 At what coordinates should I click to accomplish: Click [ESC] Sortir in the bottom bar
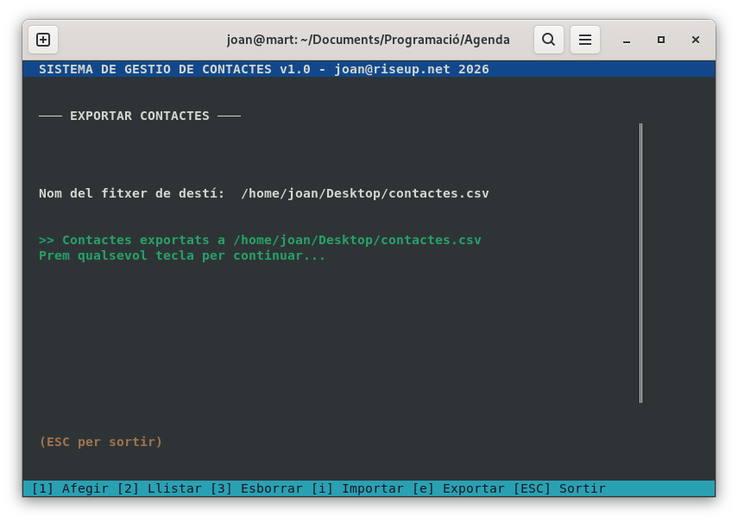(x=559, y=488)
